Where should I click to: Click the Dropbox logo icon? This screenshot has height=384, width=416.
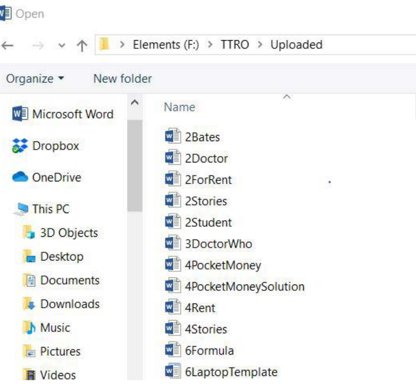19,145
